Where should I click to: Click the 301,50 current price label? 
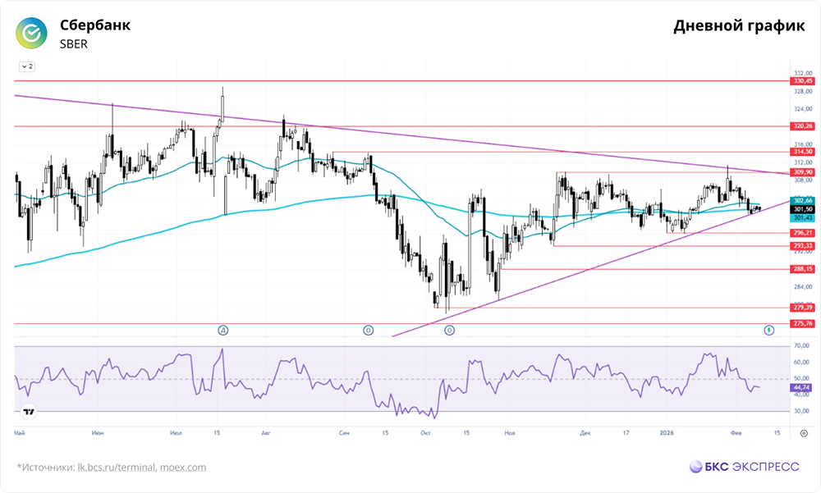coord(803,209)
